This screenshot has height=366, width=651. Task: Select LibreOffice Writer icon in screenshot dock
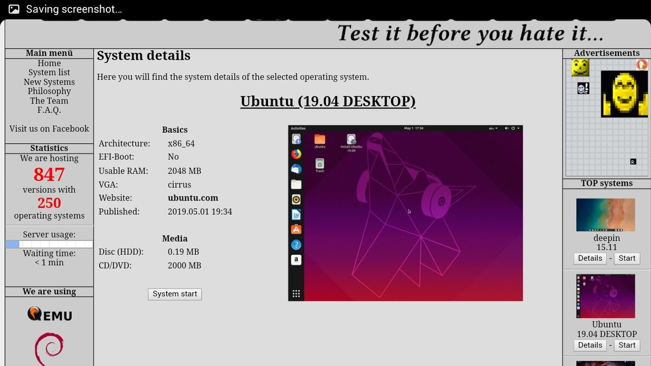pos(296,215)
